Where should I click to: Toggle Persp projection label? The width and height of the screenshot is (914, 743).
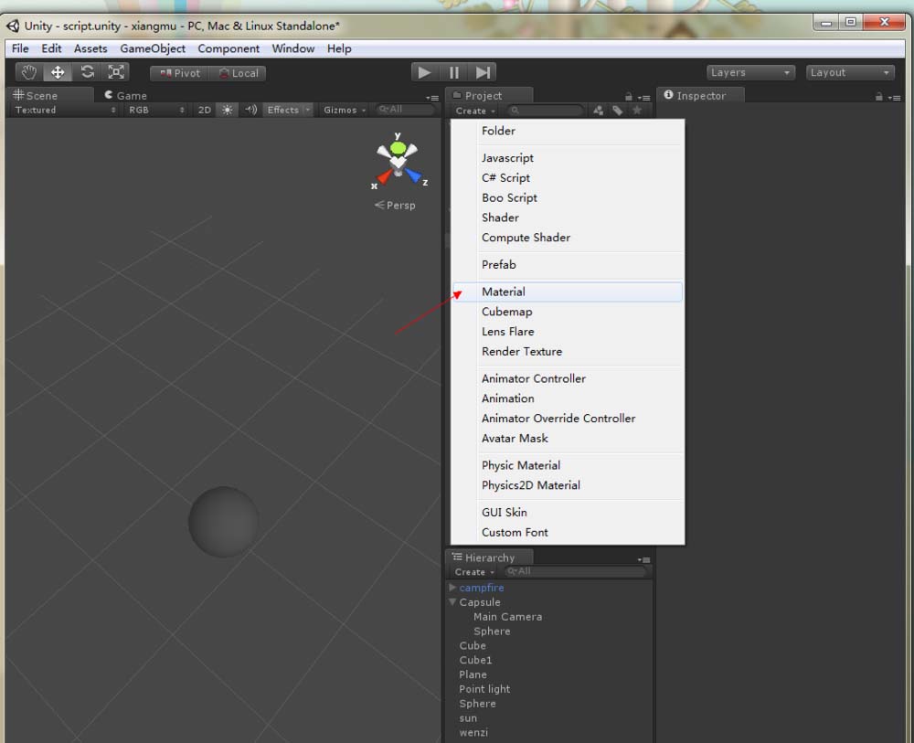(x=395, y=206)
